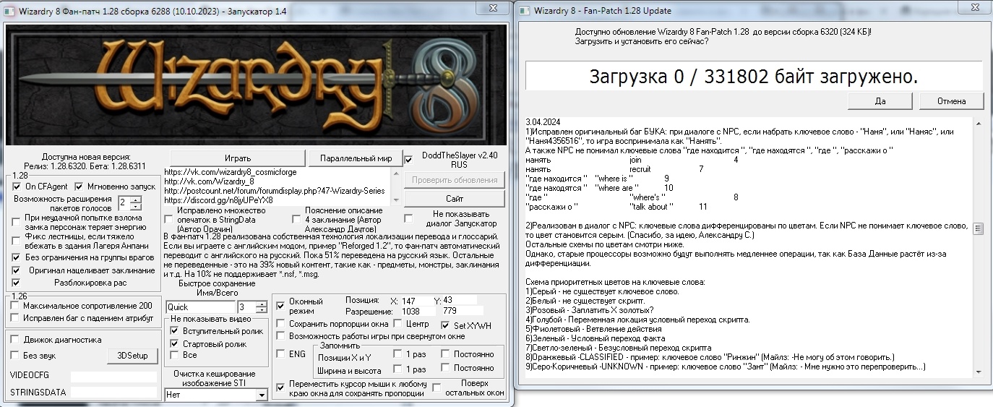Screen dimensions: 993x407
Task: Cancel the update with Отмена
Action: coord(951,101)
